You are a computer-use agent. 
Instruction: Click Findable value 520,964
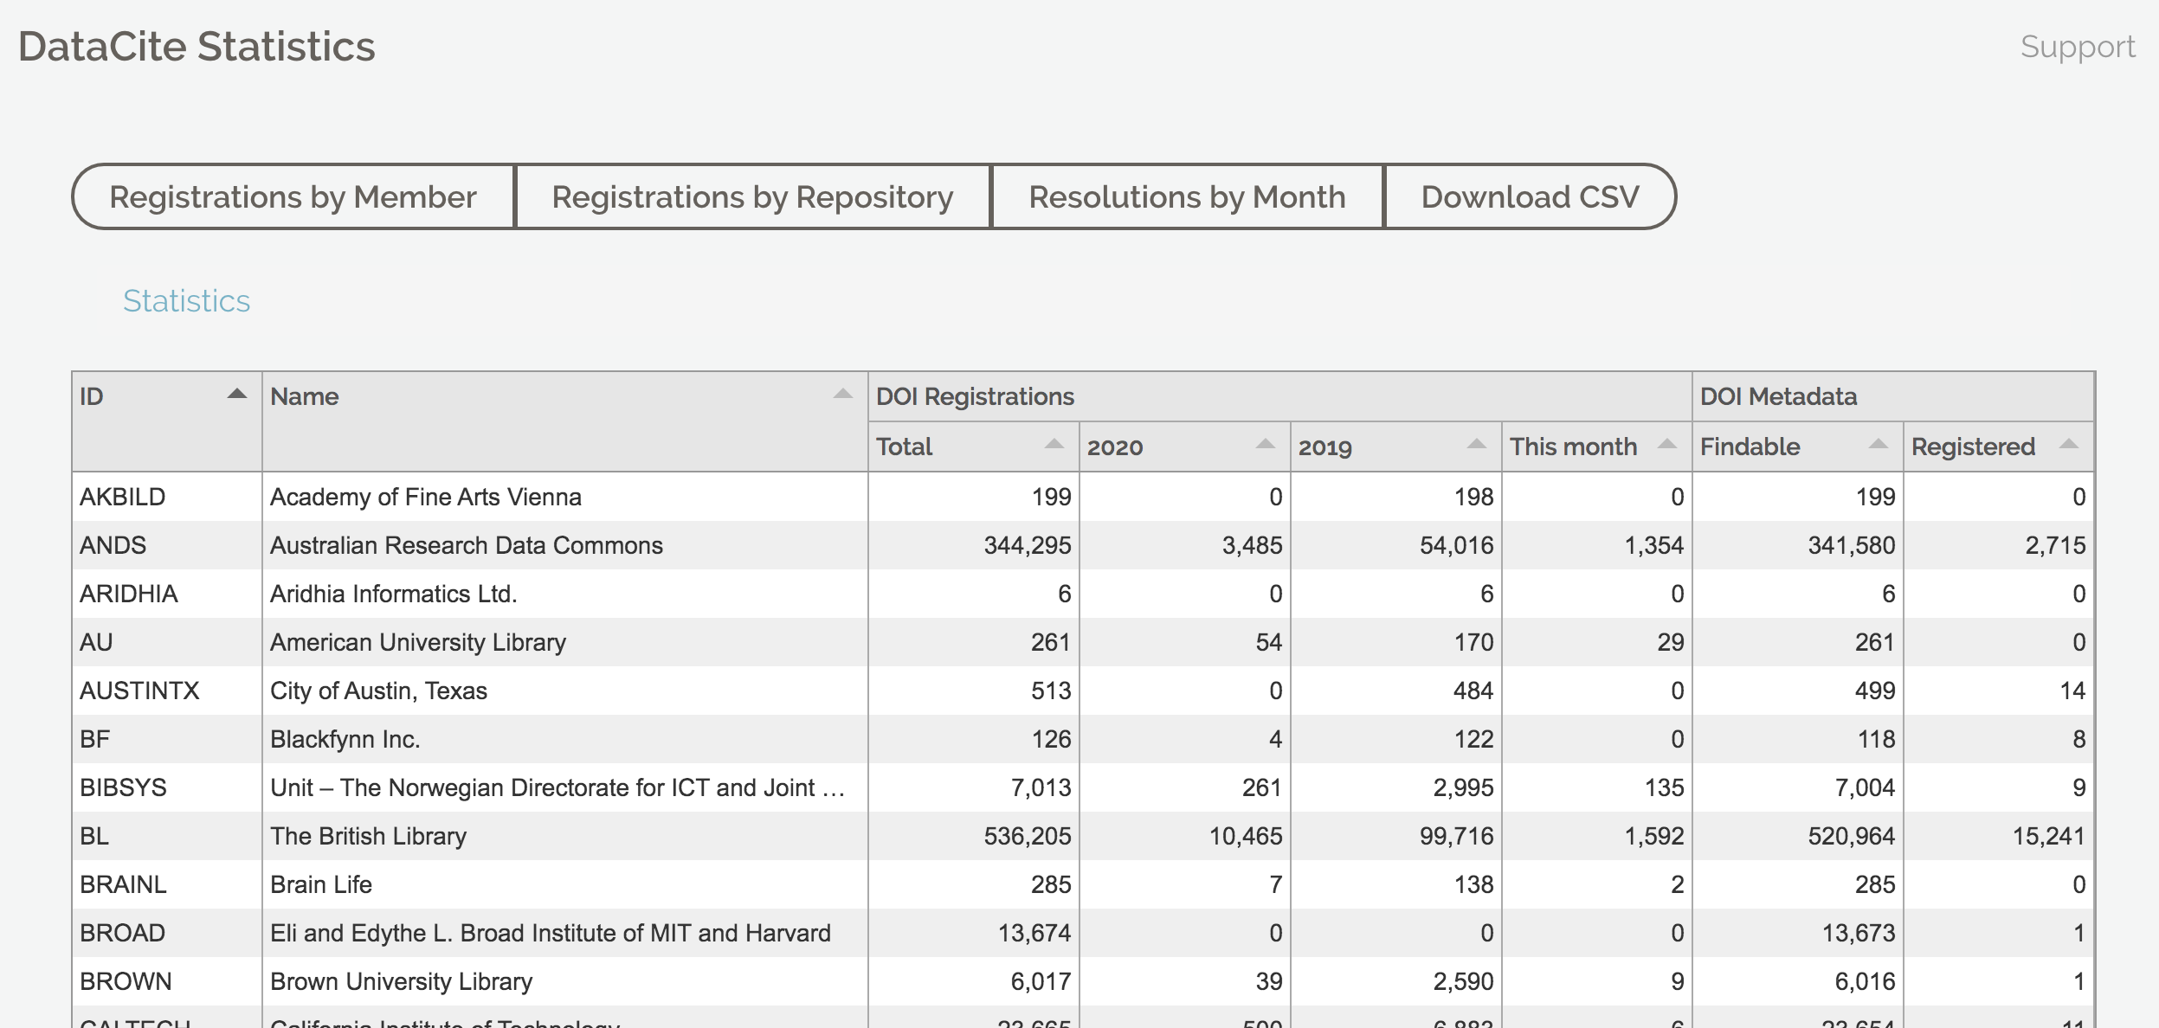(1852, 836)
